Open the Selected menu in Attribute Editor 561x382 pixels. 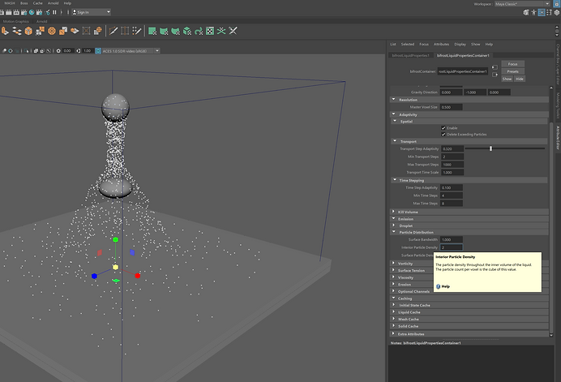[x=408, y=45]
